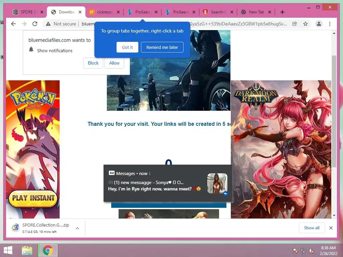The width and height of the screenshot is (343, 257).
Task: Close the clckrecen tab
Action: (118, 12)
